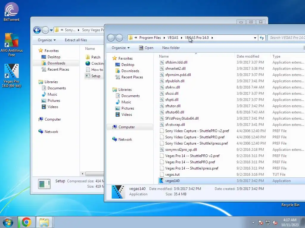This screenshot has height=228, width=305.
Task: Click the Search VEGAS Pro 14.0 field
Action: (286, 38)
